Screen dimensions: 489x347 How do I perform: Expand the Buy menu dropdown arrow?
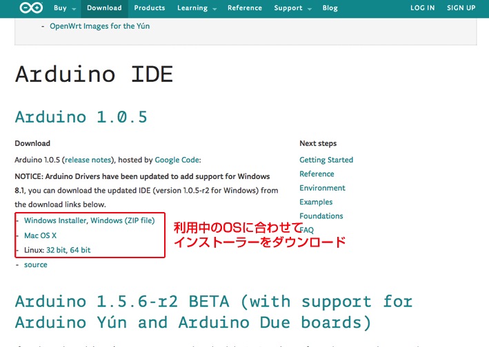(x=74, y=9)
